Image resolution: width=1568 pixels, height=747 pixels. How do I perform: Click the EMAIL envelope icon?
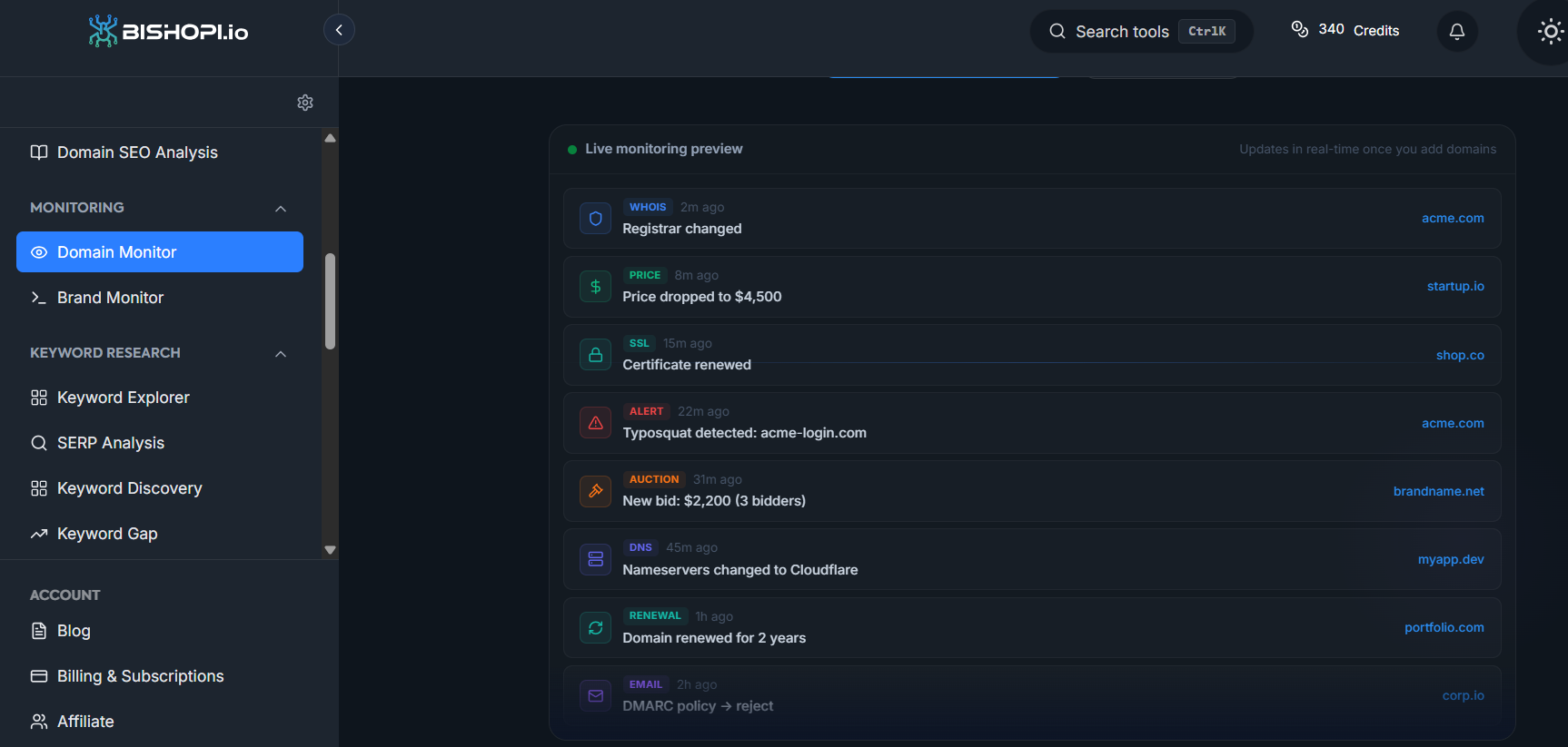(596, 696)
